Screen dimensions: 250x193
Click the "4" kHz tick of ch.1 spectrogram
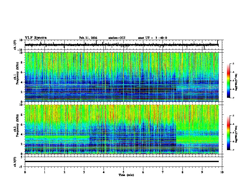tap(22, 82)
